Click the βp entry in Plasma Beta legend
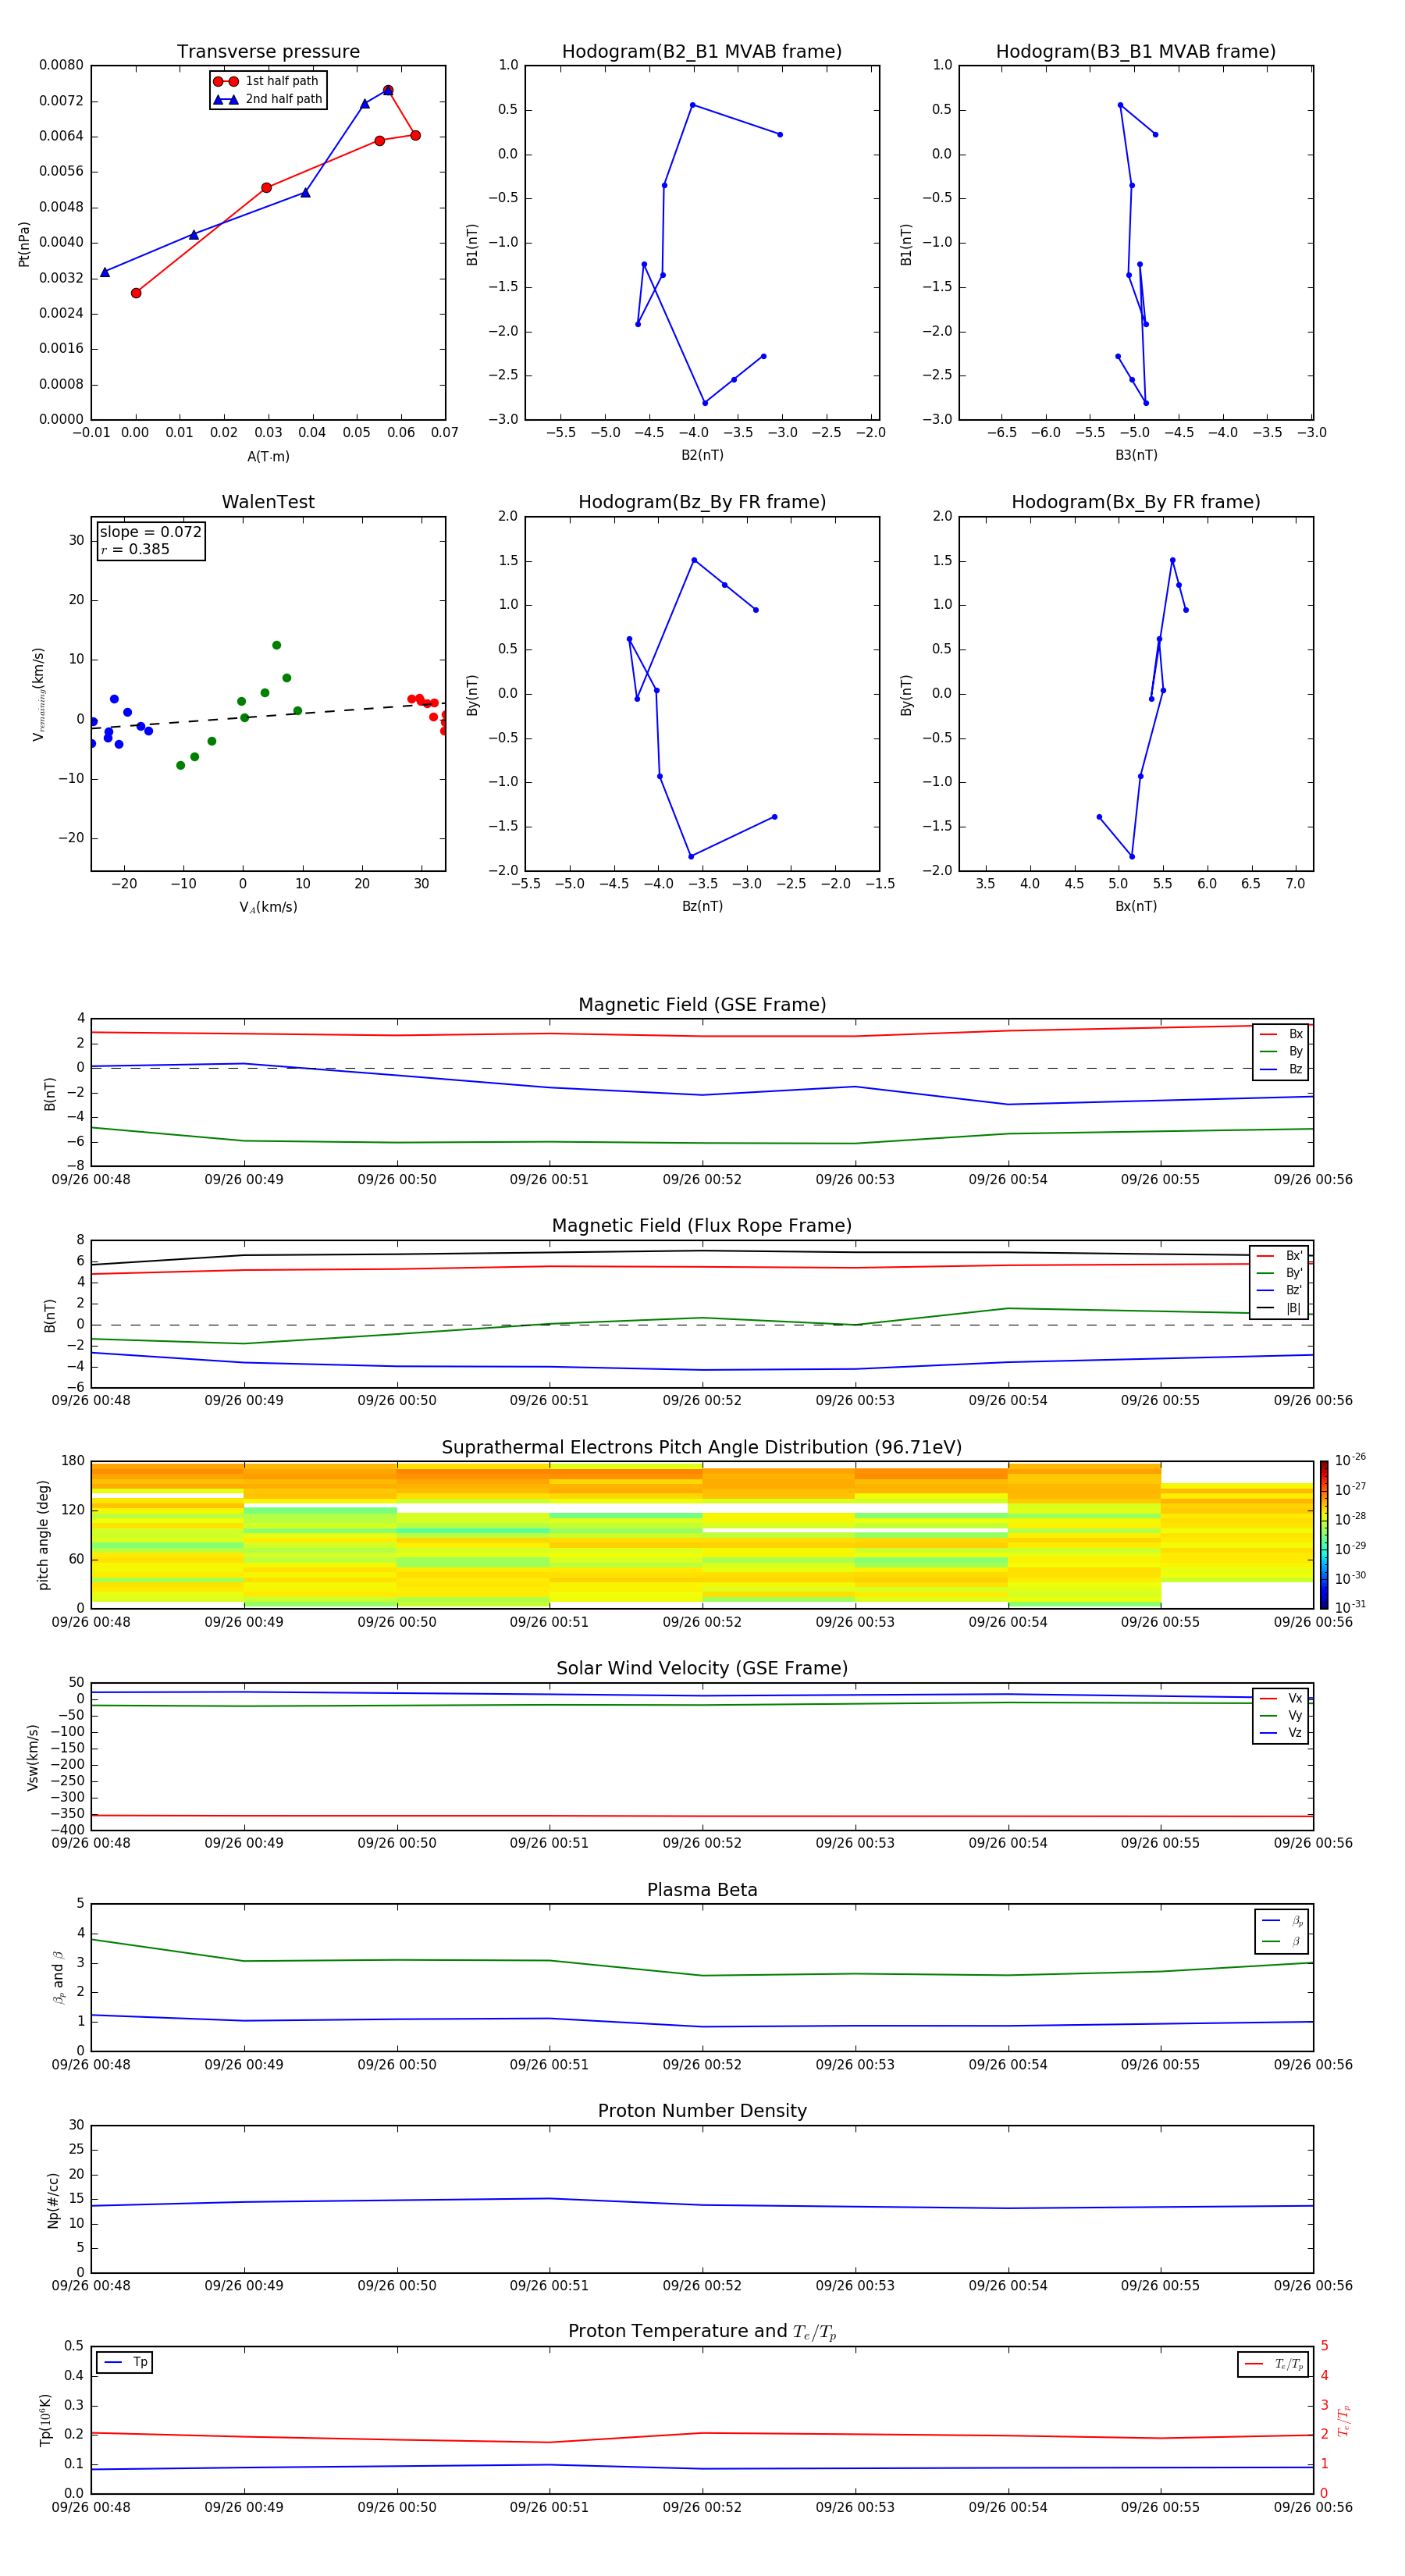This screenshot has height=2576, width=1405. click(x=1283, y=1921)
